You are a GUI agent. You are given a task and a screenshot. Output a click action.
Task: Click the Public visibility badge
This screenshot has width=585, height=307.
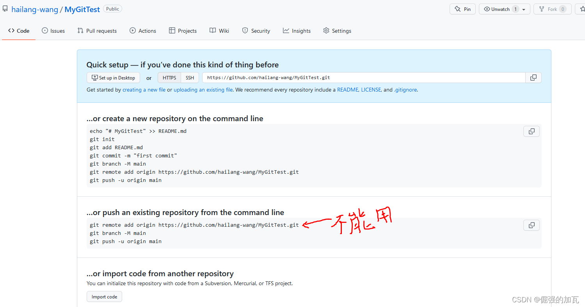click(x=112, y=9)
